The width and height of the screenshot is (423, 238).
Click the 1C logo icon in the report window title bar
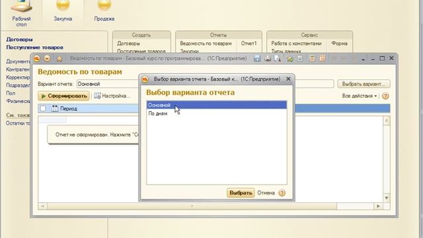point(37,58)
